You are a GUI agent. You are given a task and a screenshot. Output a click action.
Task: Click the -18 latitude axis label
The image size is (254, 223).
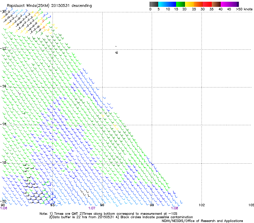coord(3,162)
